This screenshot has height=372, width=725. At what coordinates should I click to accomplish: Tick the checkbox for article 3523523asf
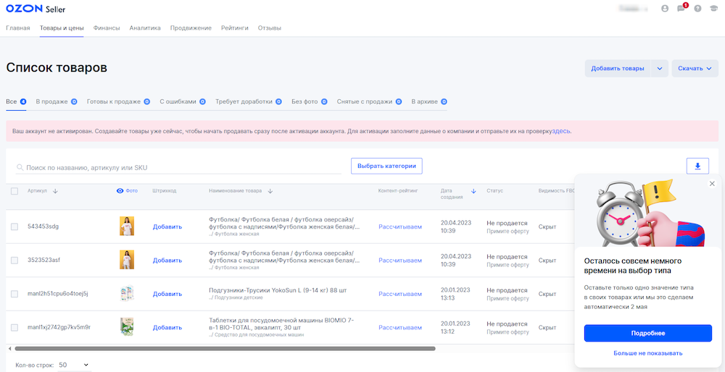click(14, 260)
